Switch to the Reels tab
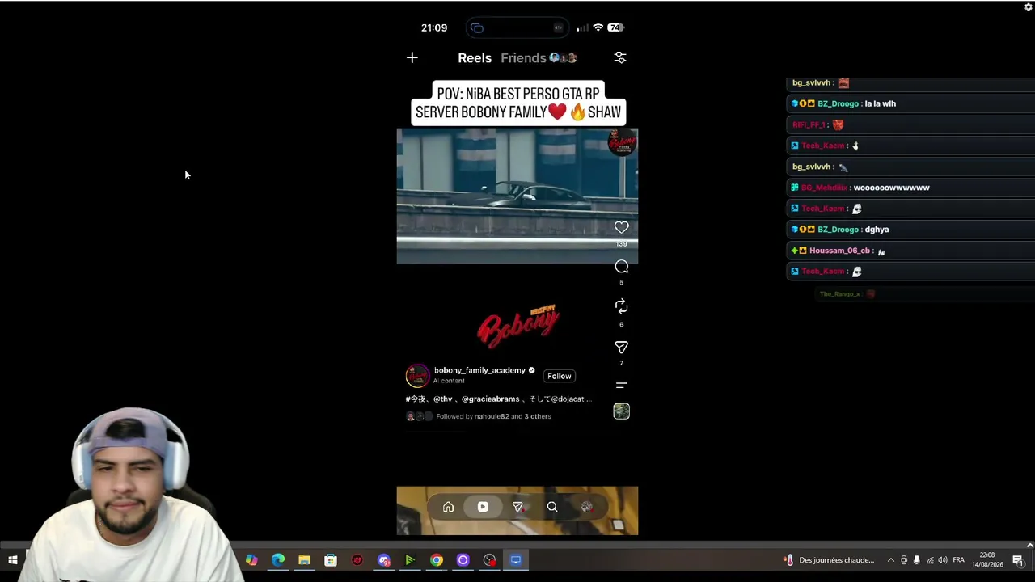Viewport: 1035px width, 582px height. tap(475, 57)
